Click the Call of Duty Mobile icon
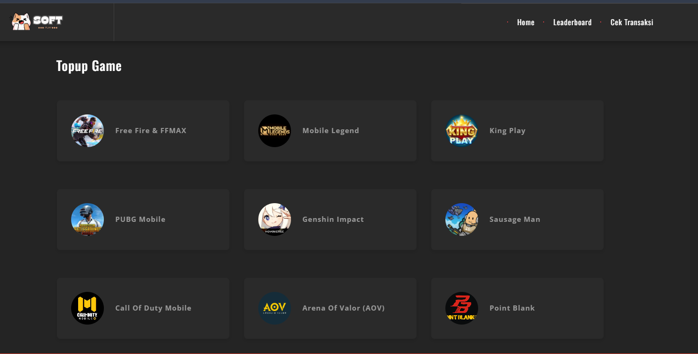 87,308
